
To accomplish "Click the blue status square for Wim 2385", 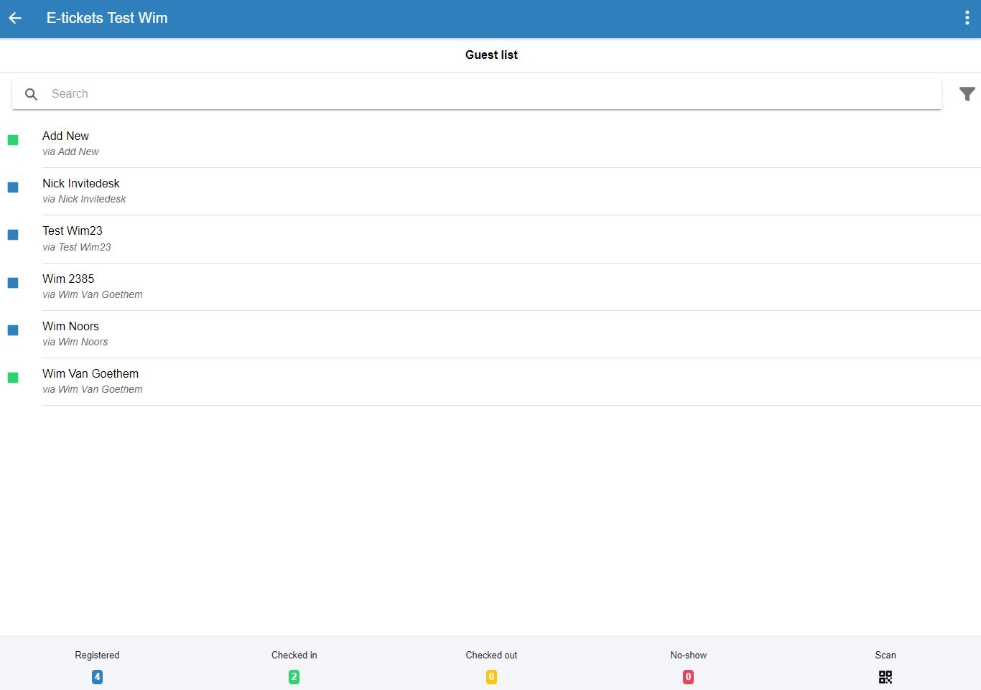I will pyautogui.click(x=13, y=283).
